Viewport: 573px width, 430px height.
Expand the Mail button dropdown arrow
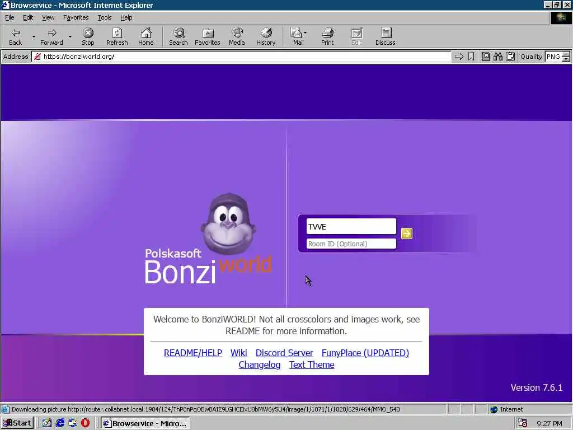click(x=306, y=33)
